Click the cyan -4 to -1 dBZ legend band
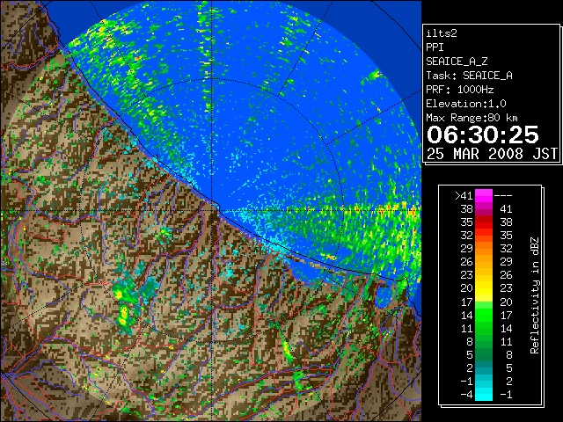Viewport: 563px width, 422px height. (484, 394)
